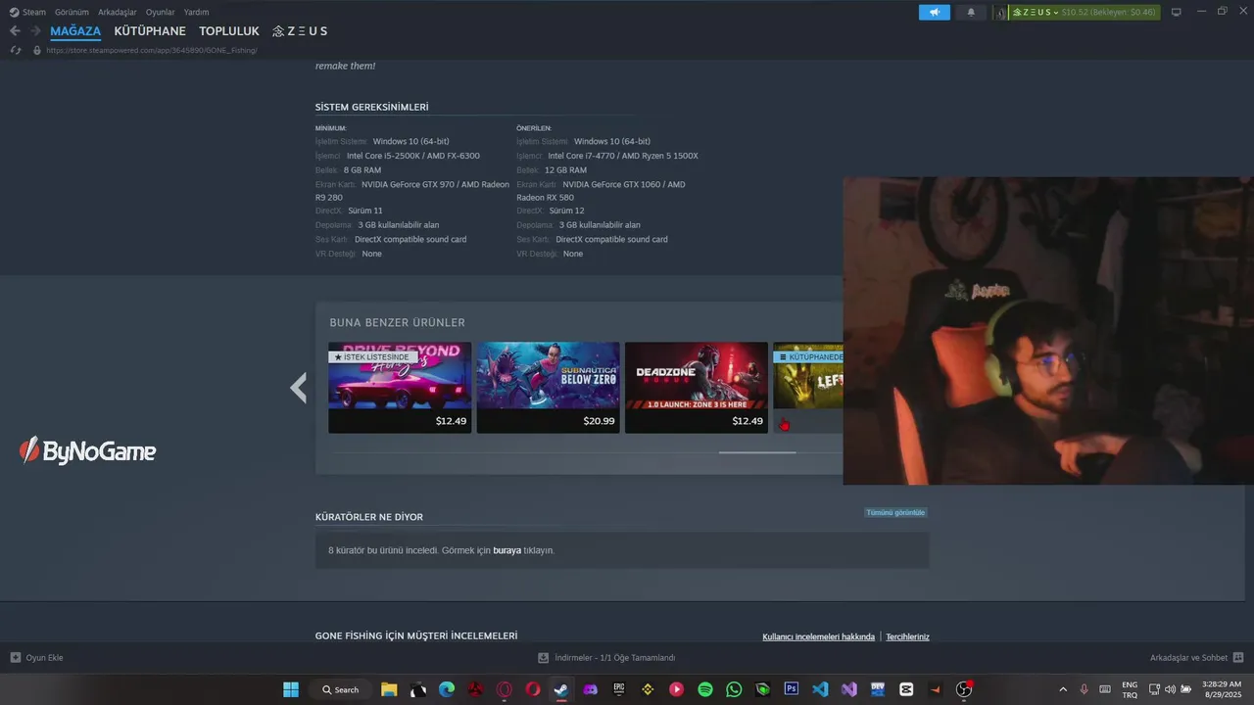The height and width of the screenshot is (705, 1254).
Task: Go forward with the navigation arrow
Action: point(35,31)
